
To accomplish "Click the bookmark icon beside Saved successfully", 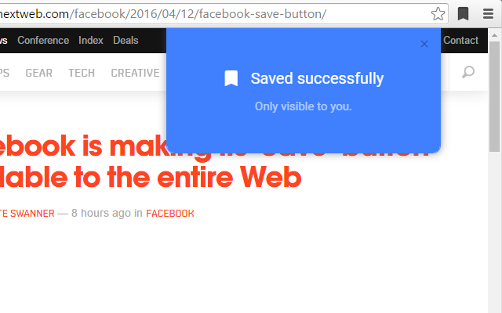I will (x=231, y=78).
